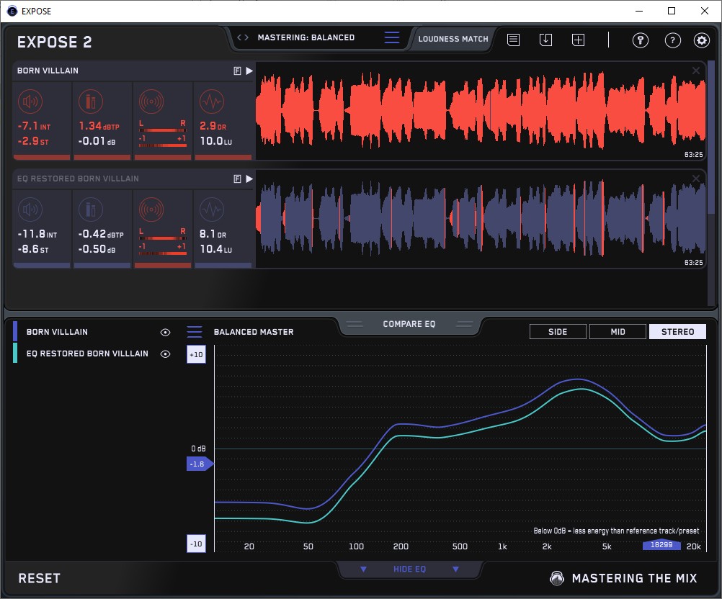Click the help question mark icon
Image resolution: width=722 pixels, height=599 pixels.
[672, 40]
